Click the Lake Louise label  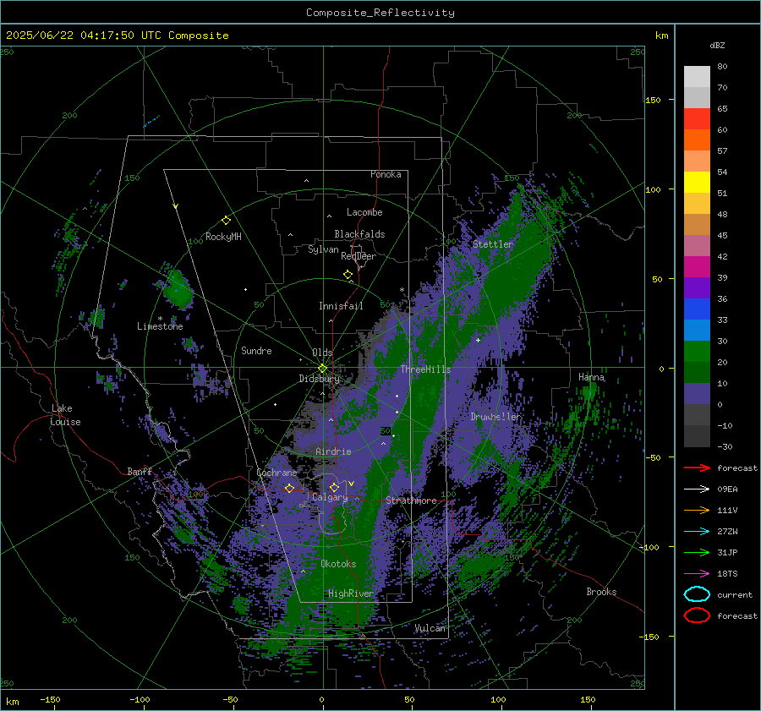(65, 415)
